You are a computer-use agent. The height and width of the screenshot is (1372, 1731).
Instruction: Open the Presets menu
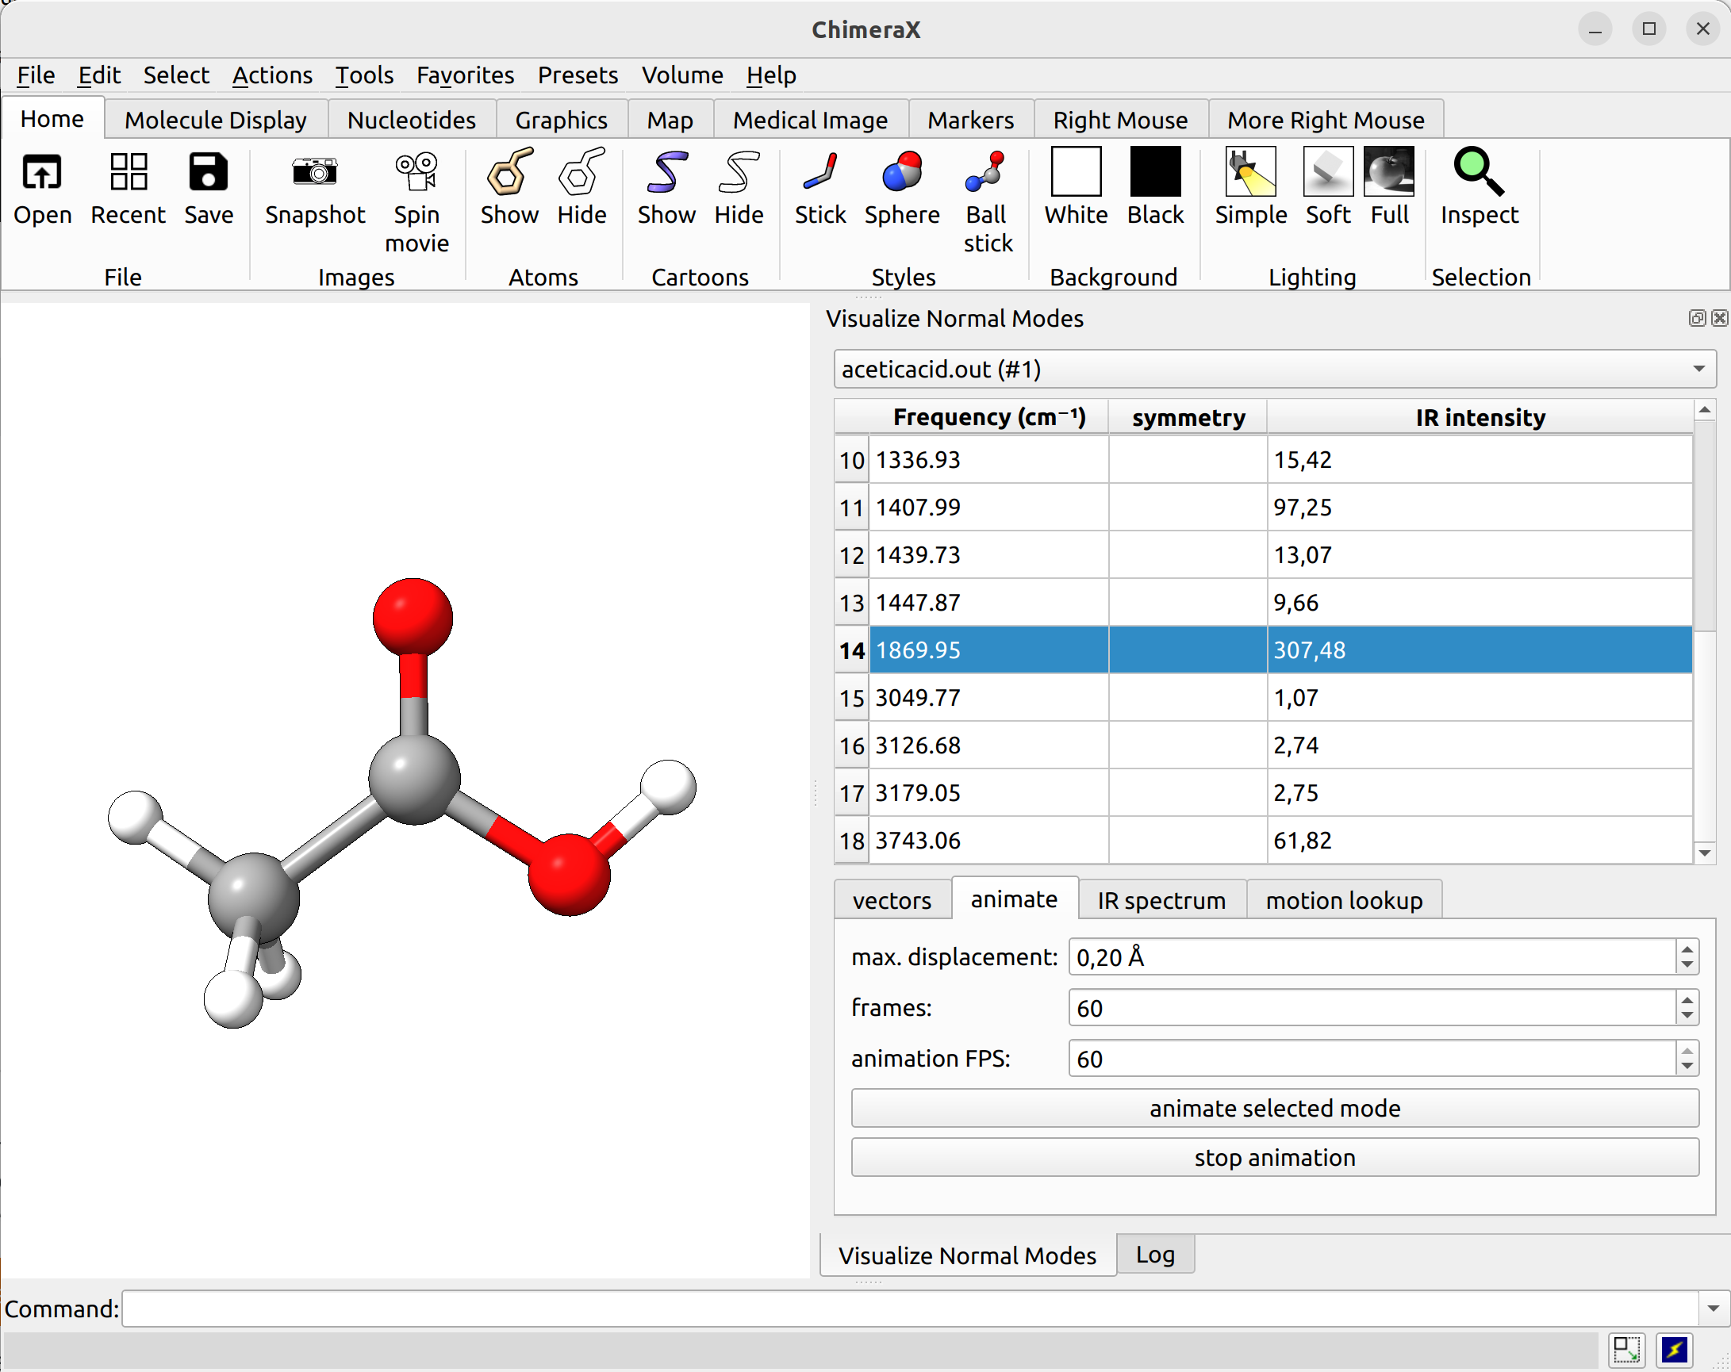pyautogui.click(x=578, y=75)
